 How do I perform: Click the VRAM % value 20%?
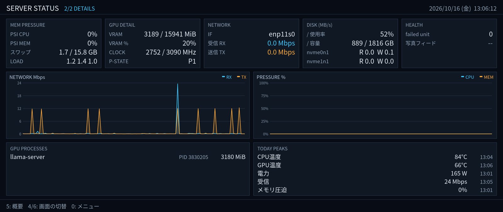point(189,43)
